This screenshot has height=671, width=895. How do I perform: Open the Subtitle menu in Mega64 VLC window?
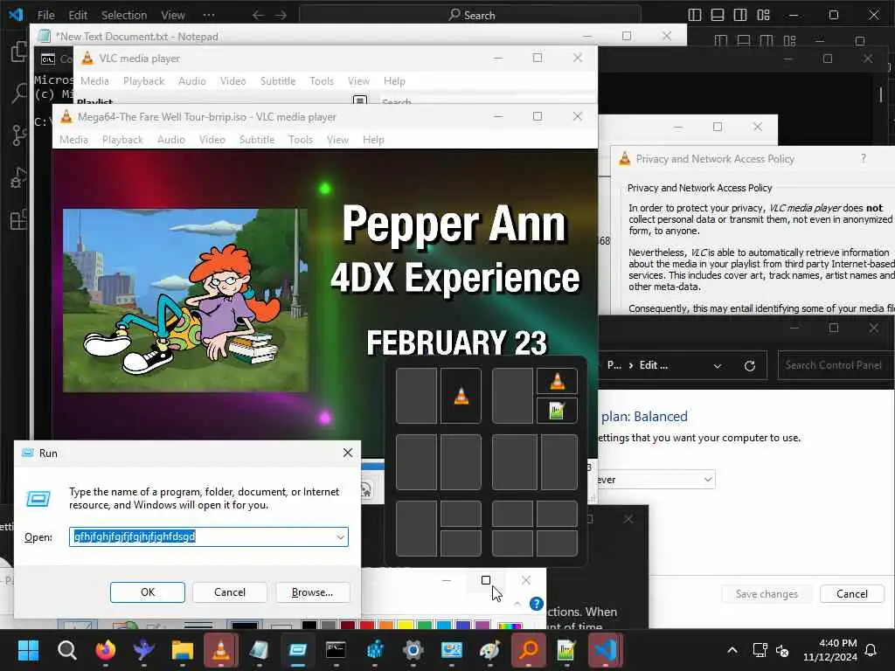257,140
